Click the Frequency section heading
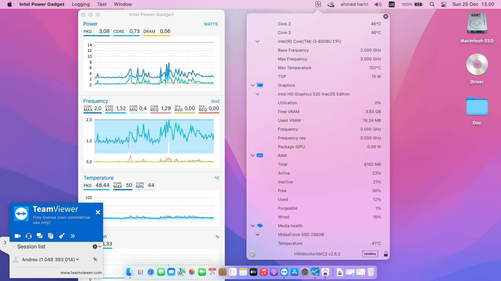The width and height of the screenshot is (501, 281). (x=96, y=101)
